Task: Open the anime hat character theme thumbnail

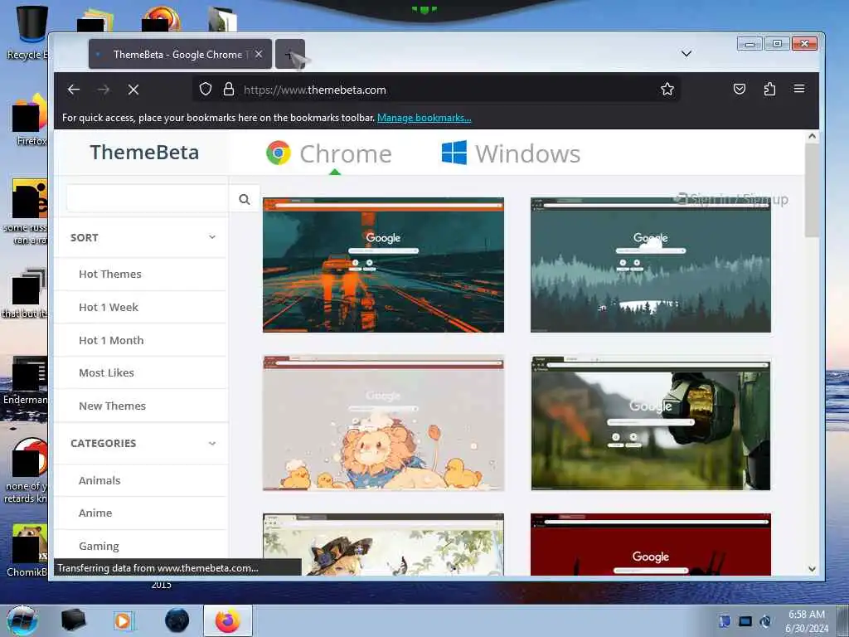Action: 383,544
